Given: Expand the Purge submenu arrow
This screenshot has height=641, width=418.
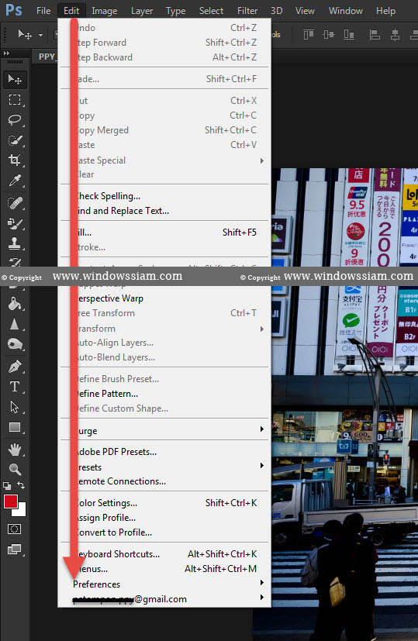Looking at the screenshot, I should [262, 429].
